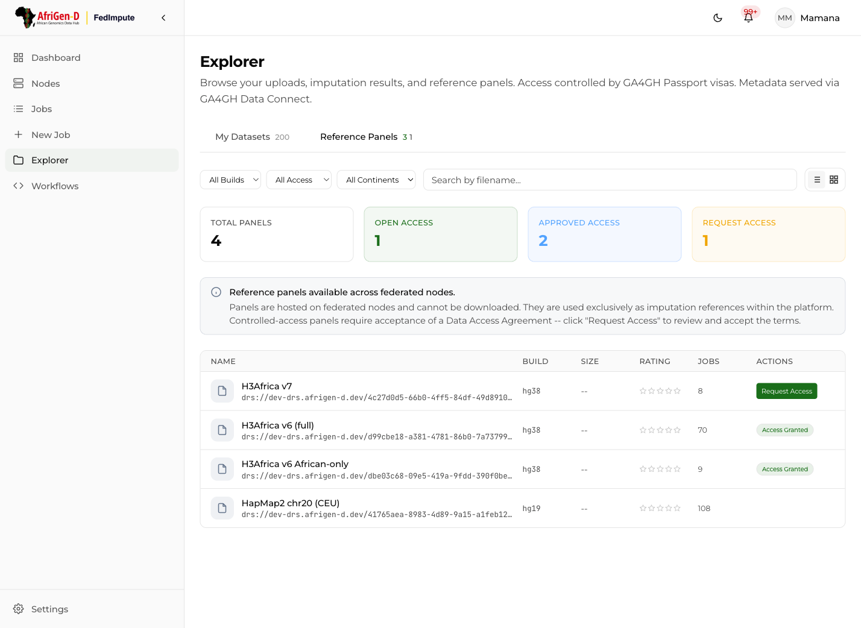Start a New Job from sidebar
Image resolution: width=861 pixels, height=628 pixels.
92,135
